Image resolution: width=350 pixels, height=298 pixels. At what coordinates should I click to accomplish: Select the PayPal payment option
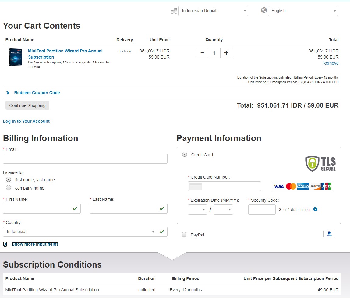(184, 234)
